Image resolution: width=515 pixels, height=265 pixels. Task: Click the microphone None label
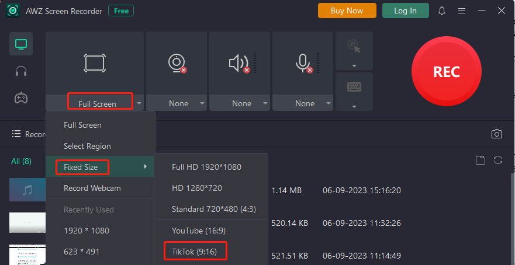coord(305,103)
